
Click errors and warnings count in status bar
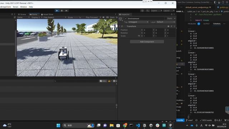(x=218, y=120)
